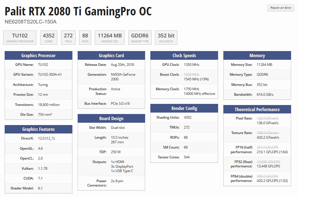The width and height of the screenshot is (335, 197).
Task: Click the 3x DisplayPort output entry
Action: pyautogui.click(x=122, y=167)
